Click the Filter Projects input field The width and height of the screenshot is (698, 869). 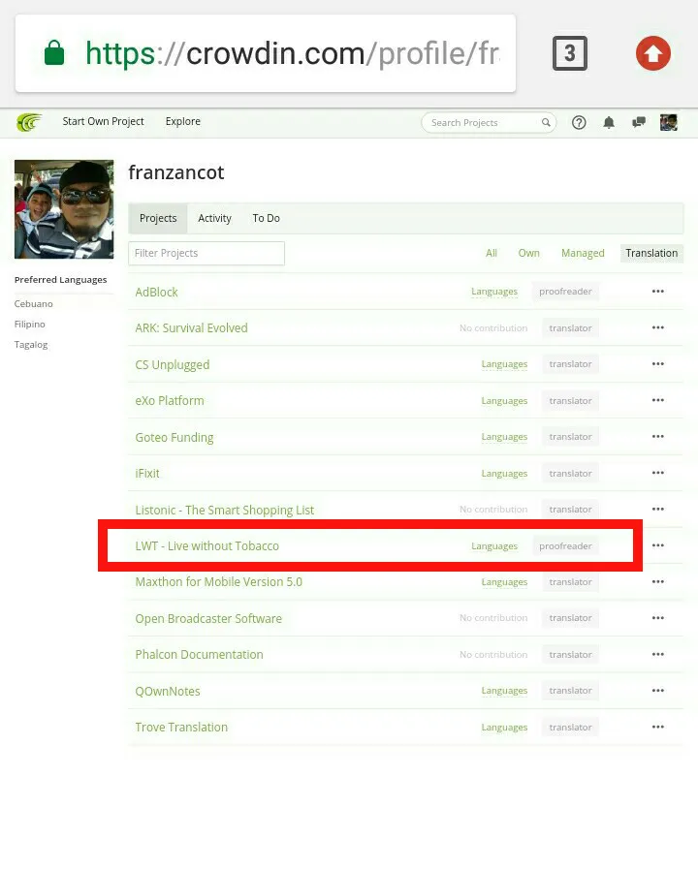pyautogui.click(x=206, y=253)
